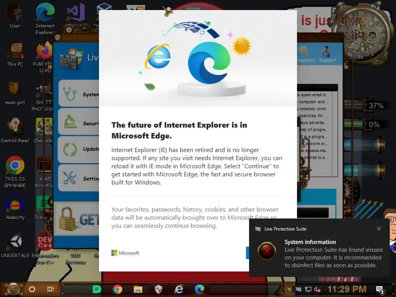Open the Settings tab in Live Protection Suite

(x=79, y=178)
